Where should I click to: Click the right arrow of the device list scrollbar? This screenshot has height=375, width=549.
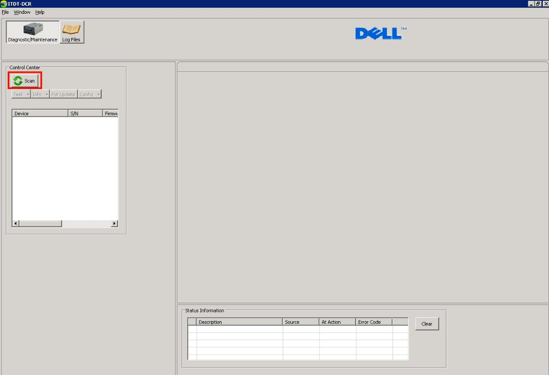[114, 223]
